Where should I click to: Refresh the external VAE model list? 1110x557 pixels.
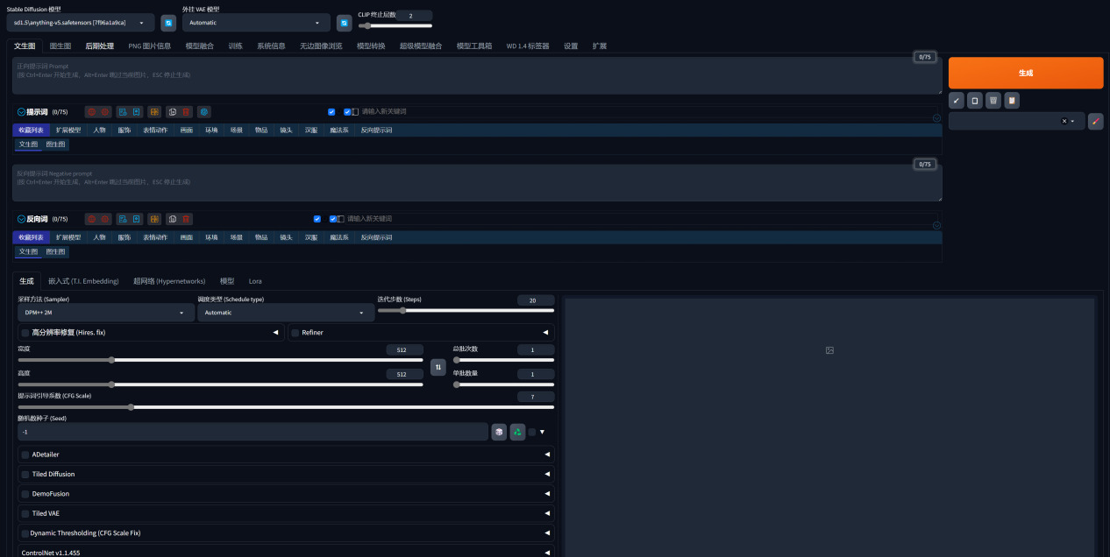(x=345, y=23)
